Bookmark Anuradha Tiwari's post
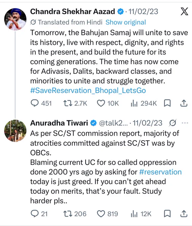192x226 pixels. (167, 214)
